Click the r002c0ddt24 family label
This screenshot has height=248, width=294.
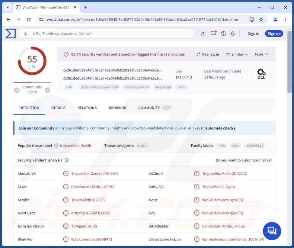(255, 145)
